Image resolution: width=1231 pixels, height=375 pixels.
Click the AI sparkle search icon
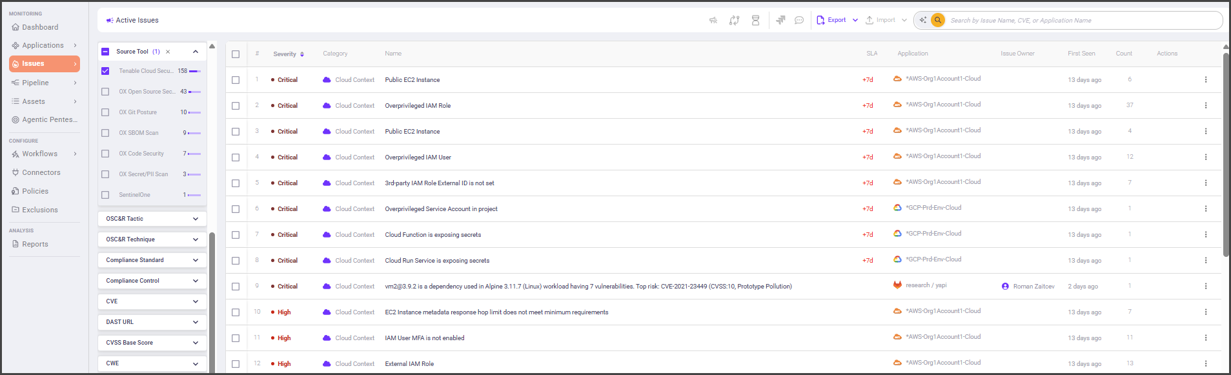(x=923, y=20)
